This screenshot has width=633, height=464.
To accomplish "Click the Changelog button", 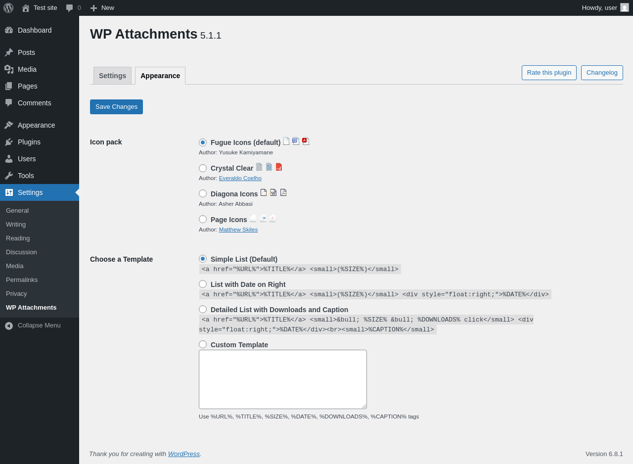I will tap(602, 73).
